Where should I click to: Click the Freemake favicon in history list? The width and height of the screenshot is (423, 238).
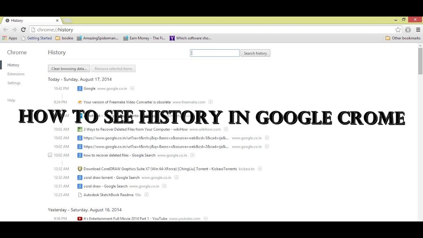click(x=80, y=102)
